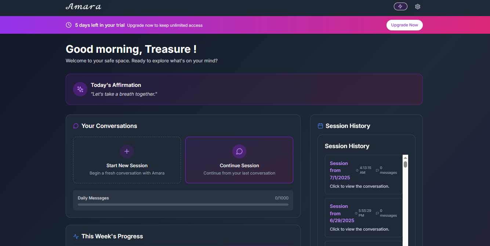Click the sparkle icon beside Today's Affirmation
The image size is (490, 246).
point(80,89)
